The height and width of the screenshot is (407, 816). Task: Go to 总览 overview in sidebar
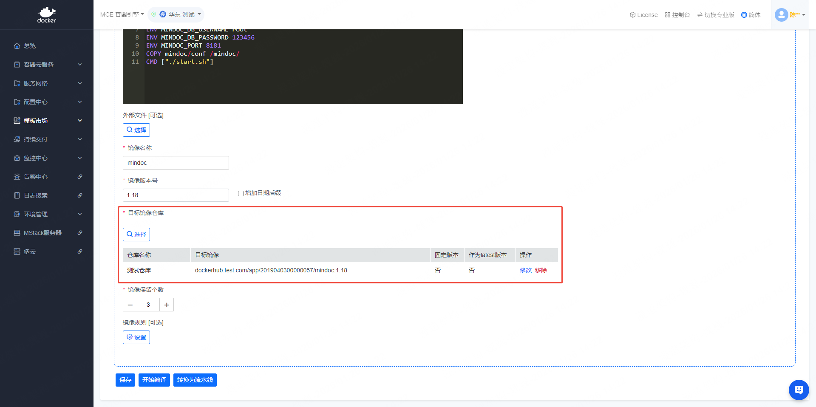click(30, 46)
